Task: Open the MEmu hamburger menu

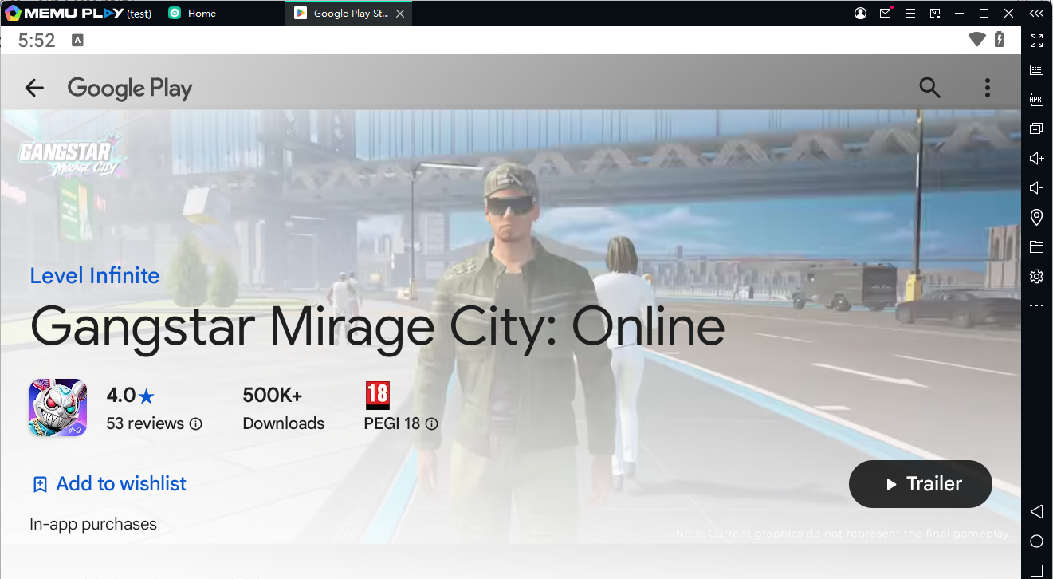Action: click(910, 14)
